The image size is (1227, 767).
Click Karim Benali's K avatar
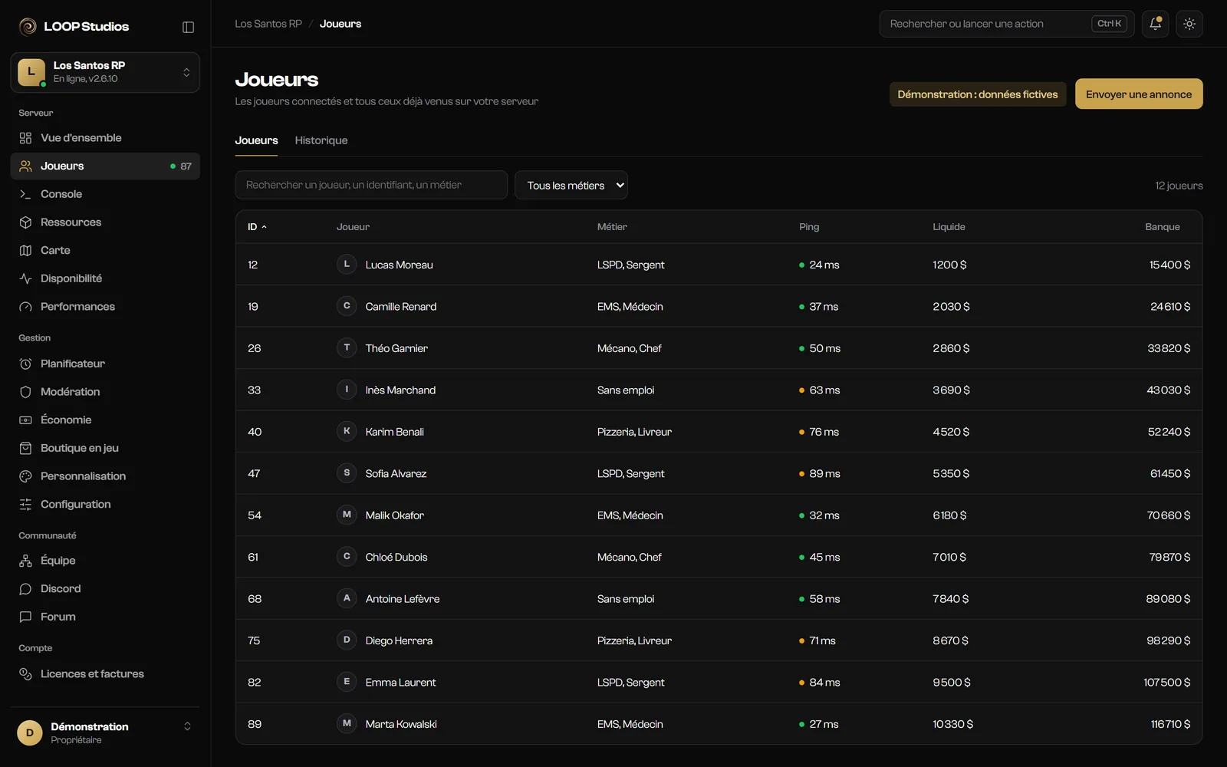pos(347,431)
